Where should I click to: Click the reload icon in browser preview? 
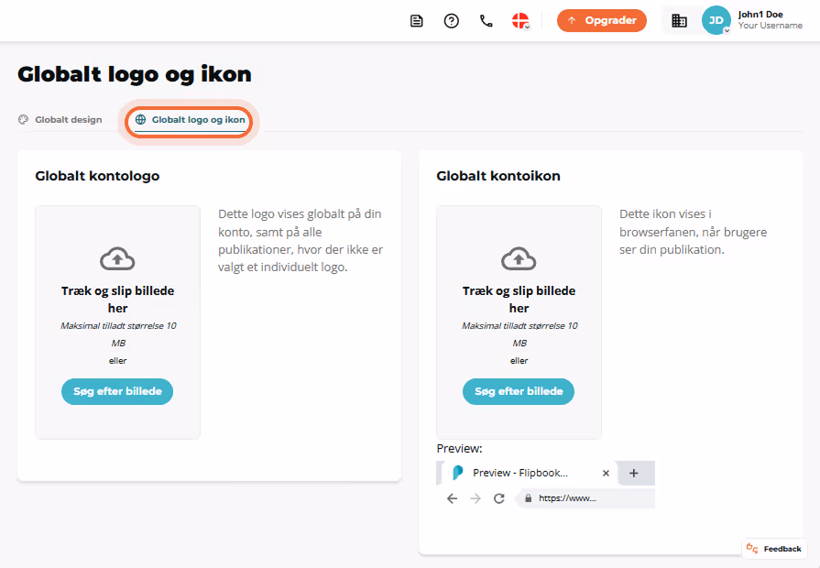[499, 498]
